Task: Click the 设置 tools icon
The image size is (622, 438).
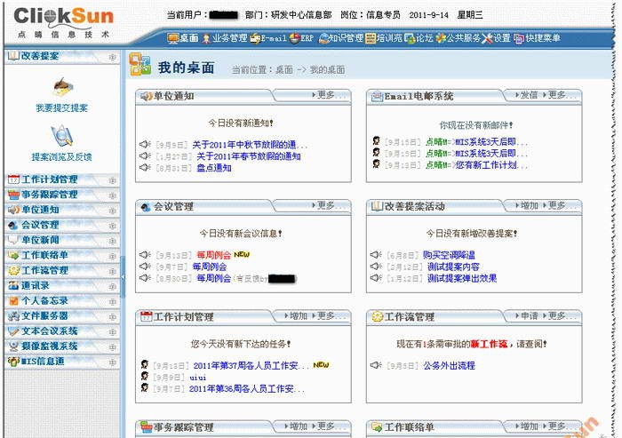Action: (487, 38)
